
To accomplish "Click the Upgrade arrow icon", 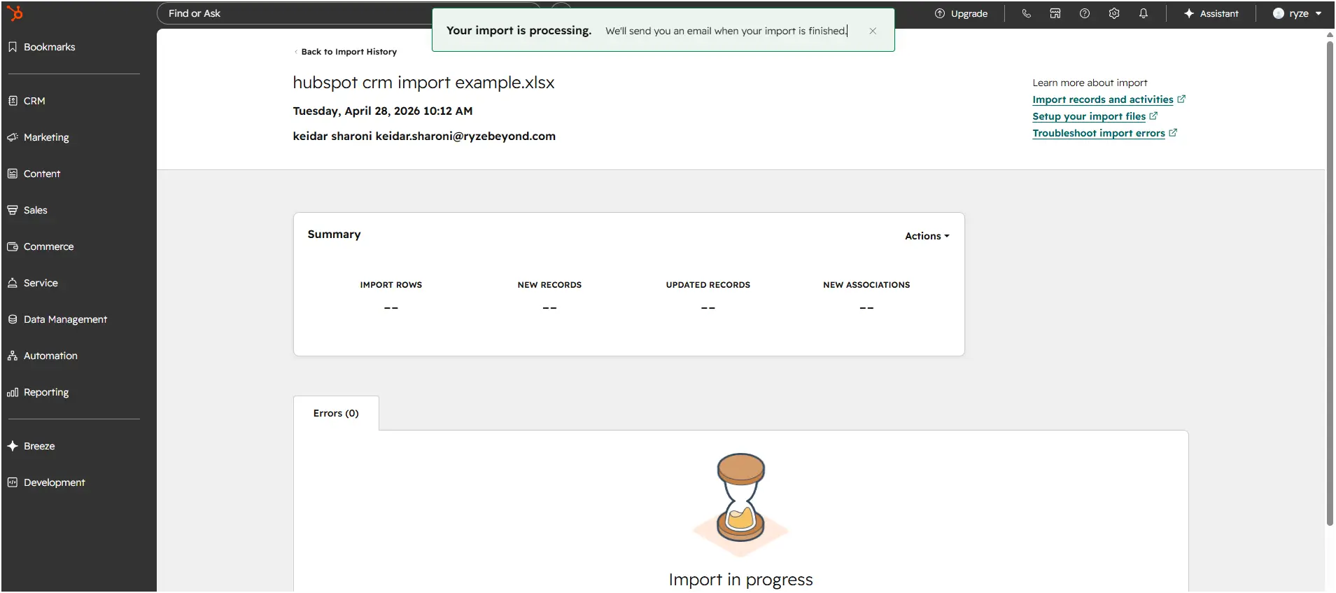I will [x=940, y=13].
